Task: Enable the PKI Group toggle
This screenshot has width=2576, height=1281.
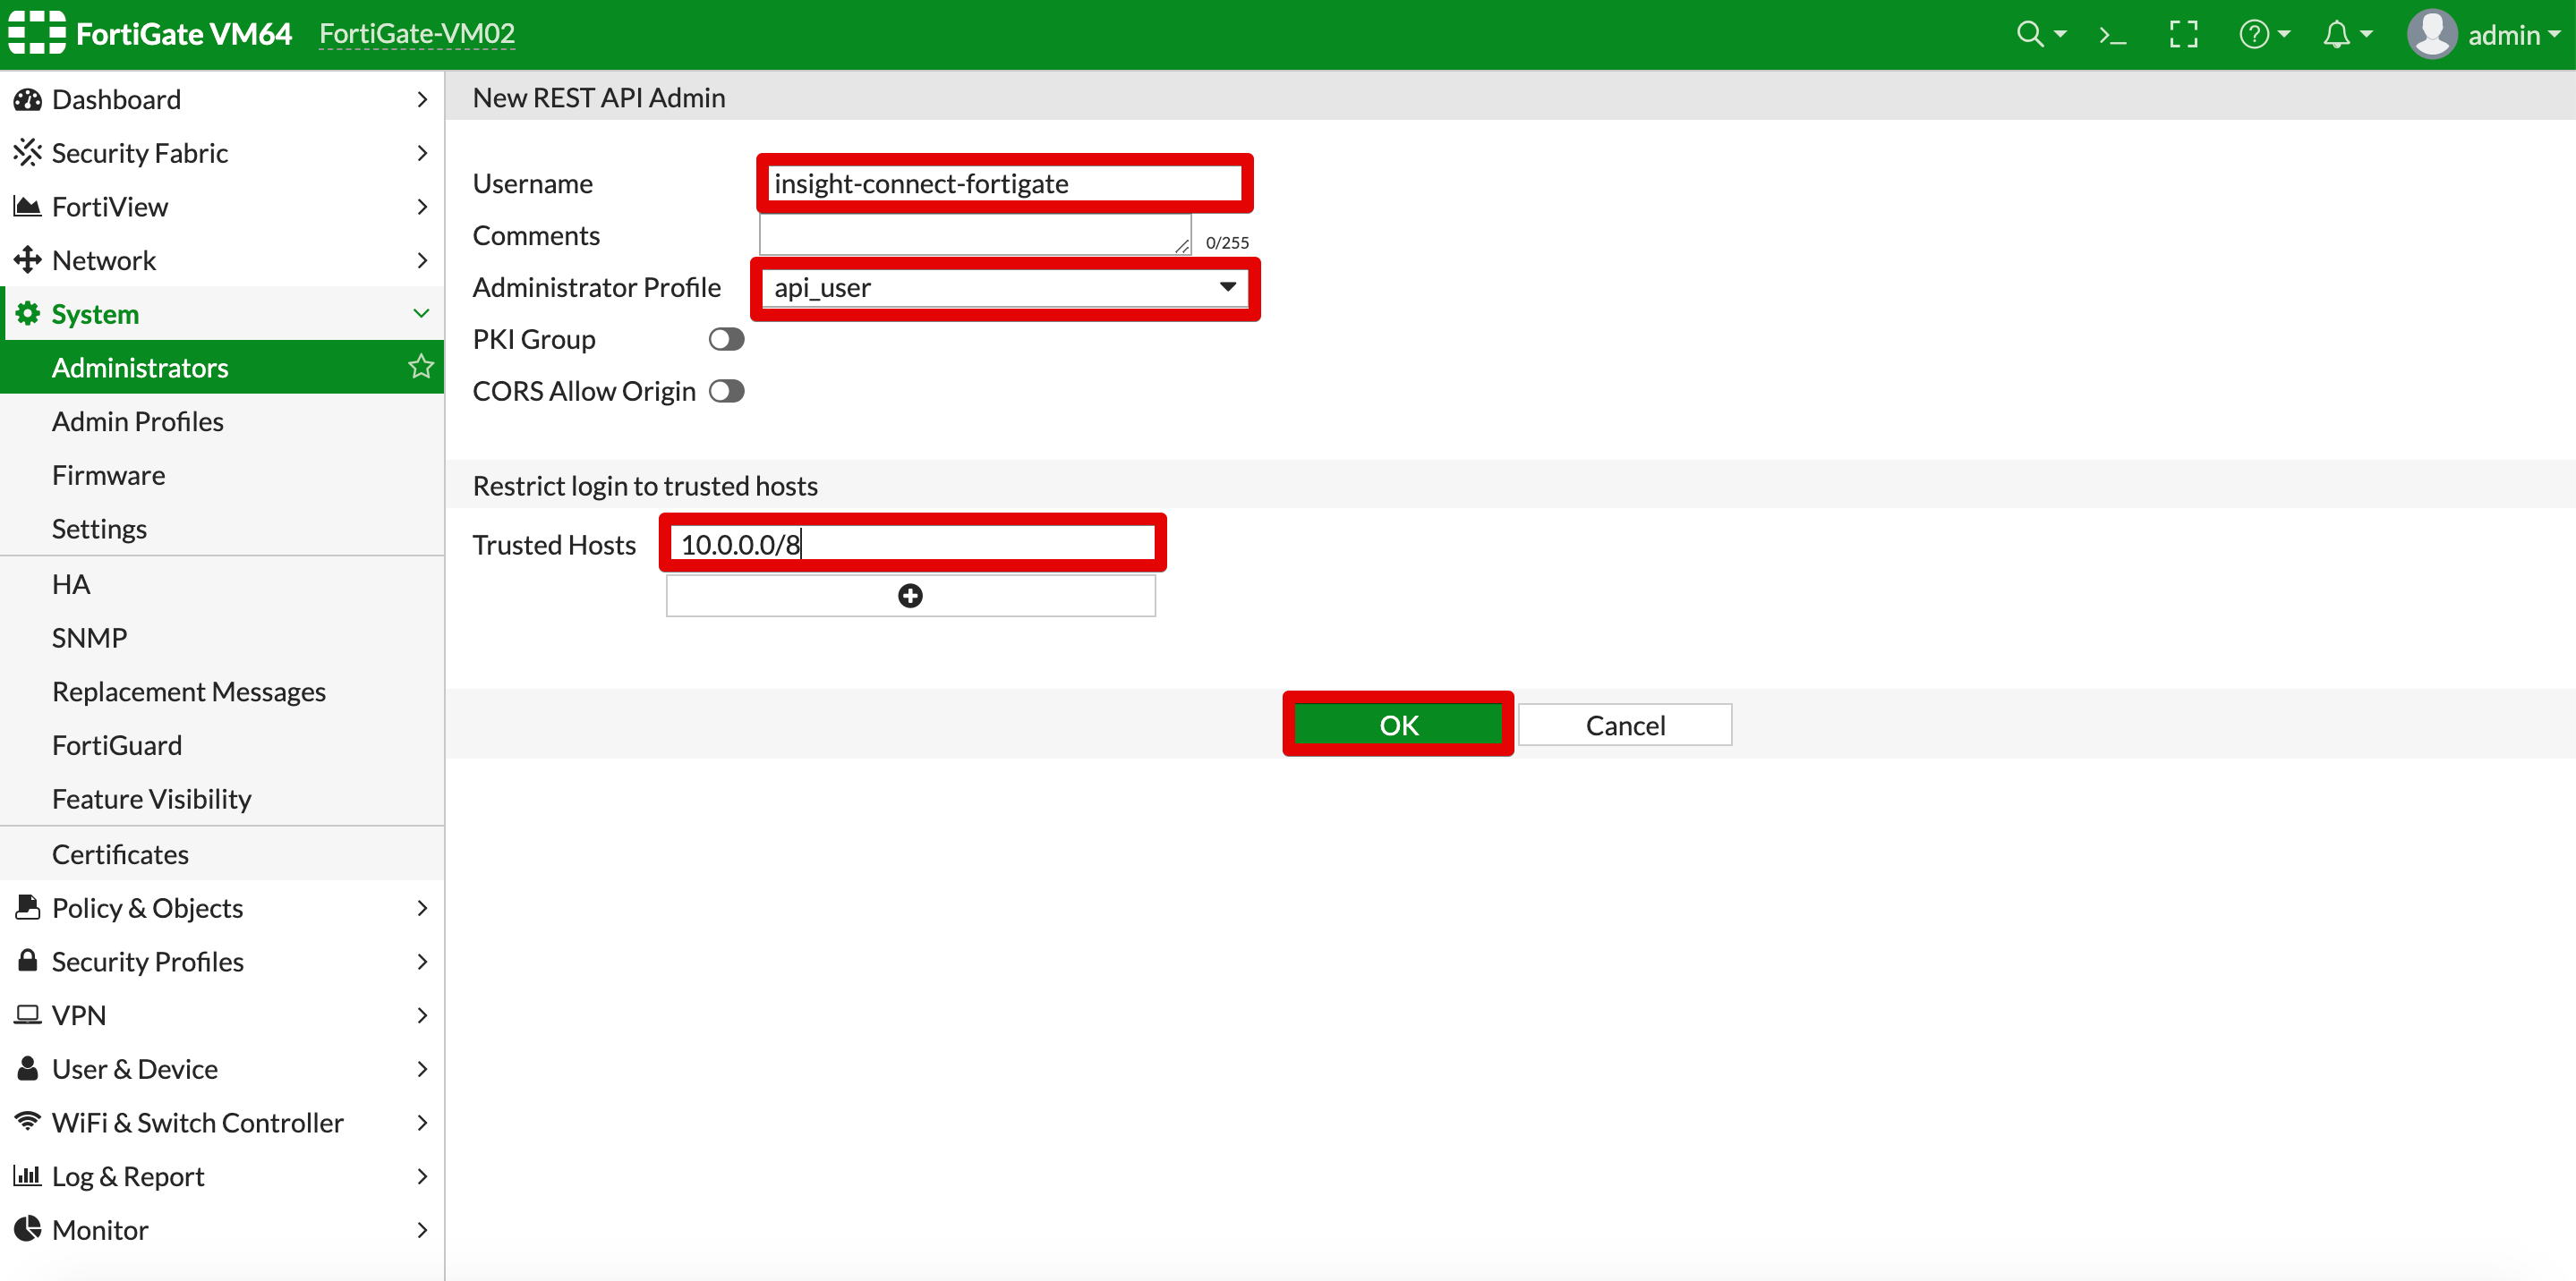Action: coord(726,340)
